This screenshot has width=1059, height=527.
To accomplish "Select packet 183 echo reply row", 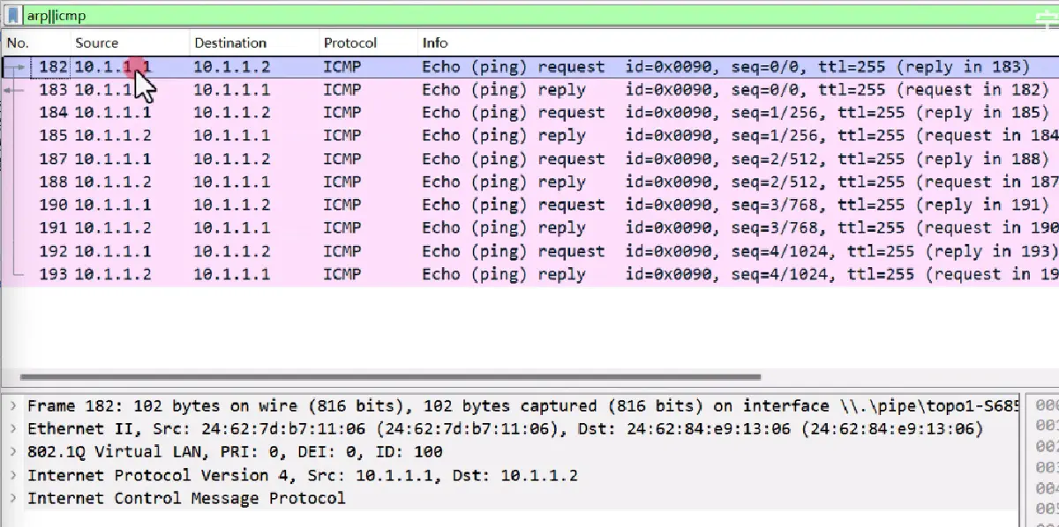I will [x=529, y=90].
